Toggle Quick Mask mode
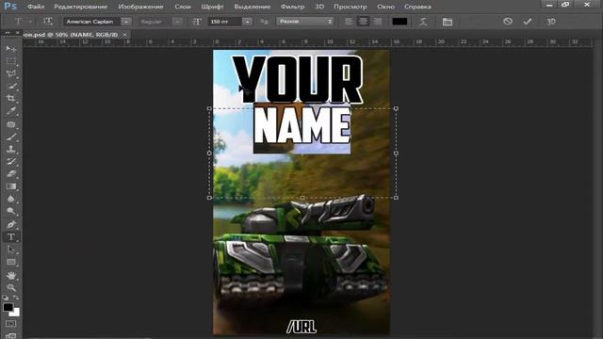Screen dimensions: 603x339 (10, 324)
